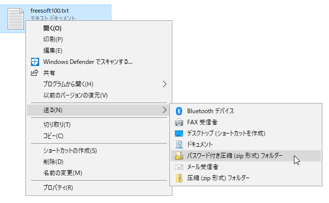Expand the プログラムから開く submenu arrow

165,84
